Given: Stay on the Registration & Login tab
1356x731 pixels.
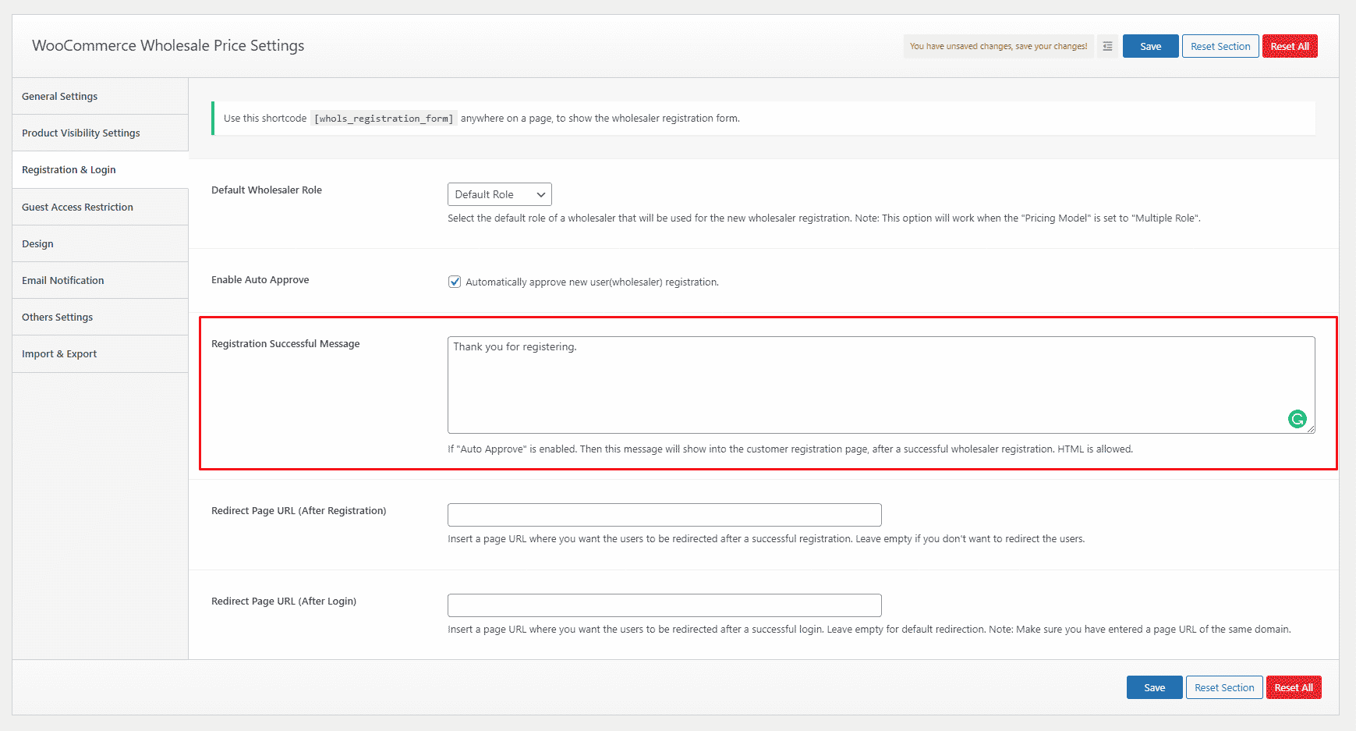Looking at the screenshot, I should pyautogui.click(x=69, y=169).
